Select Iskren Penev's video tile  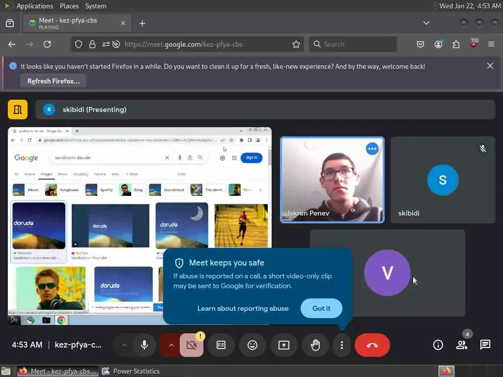coord(332,180)
